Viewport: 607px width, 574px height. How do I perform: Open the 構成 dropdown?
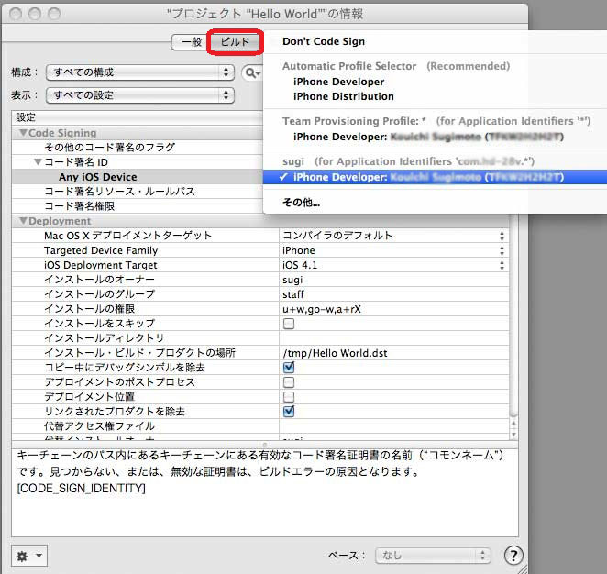[x=138, y=72]
